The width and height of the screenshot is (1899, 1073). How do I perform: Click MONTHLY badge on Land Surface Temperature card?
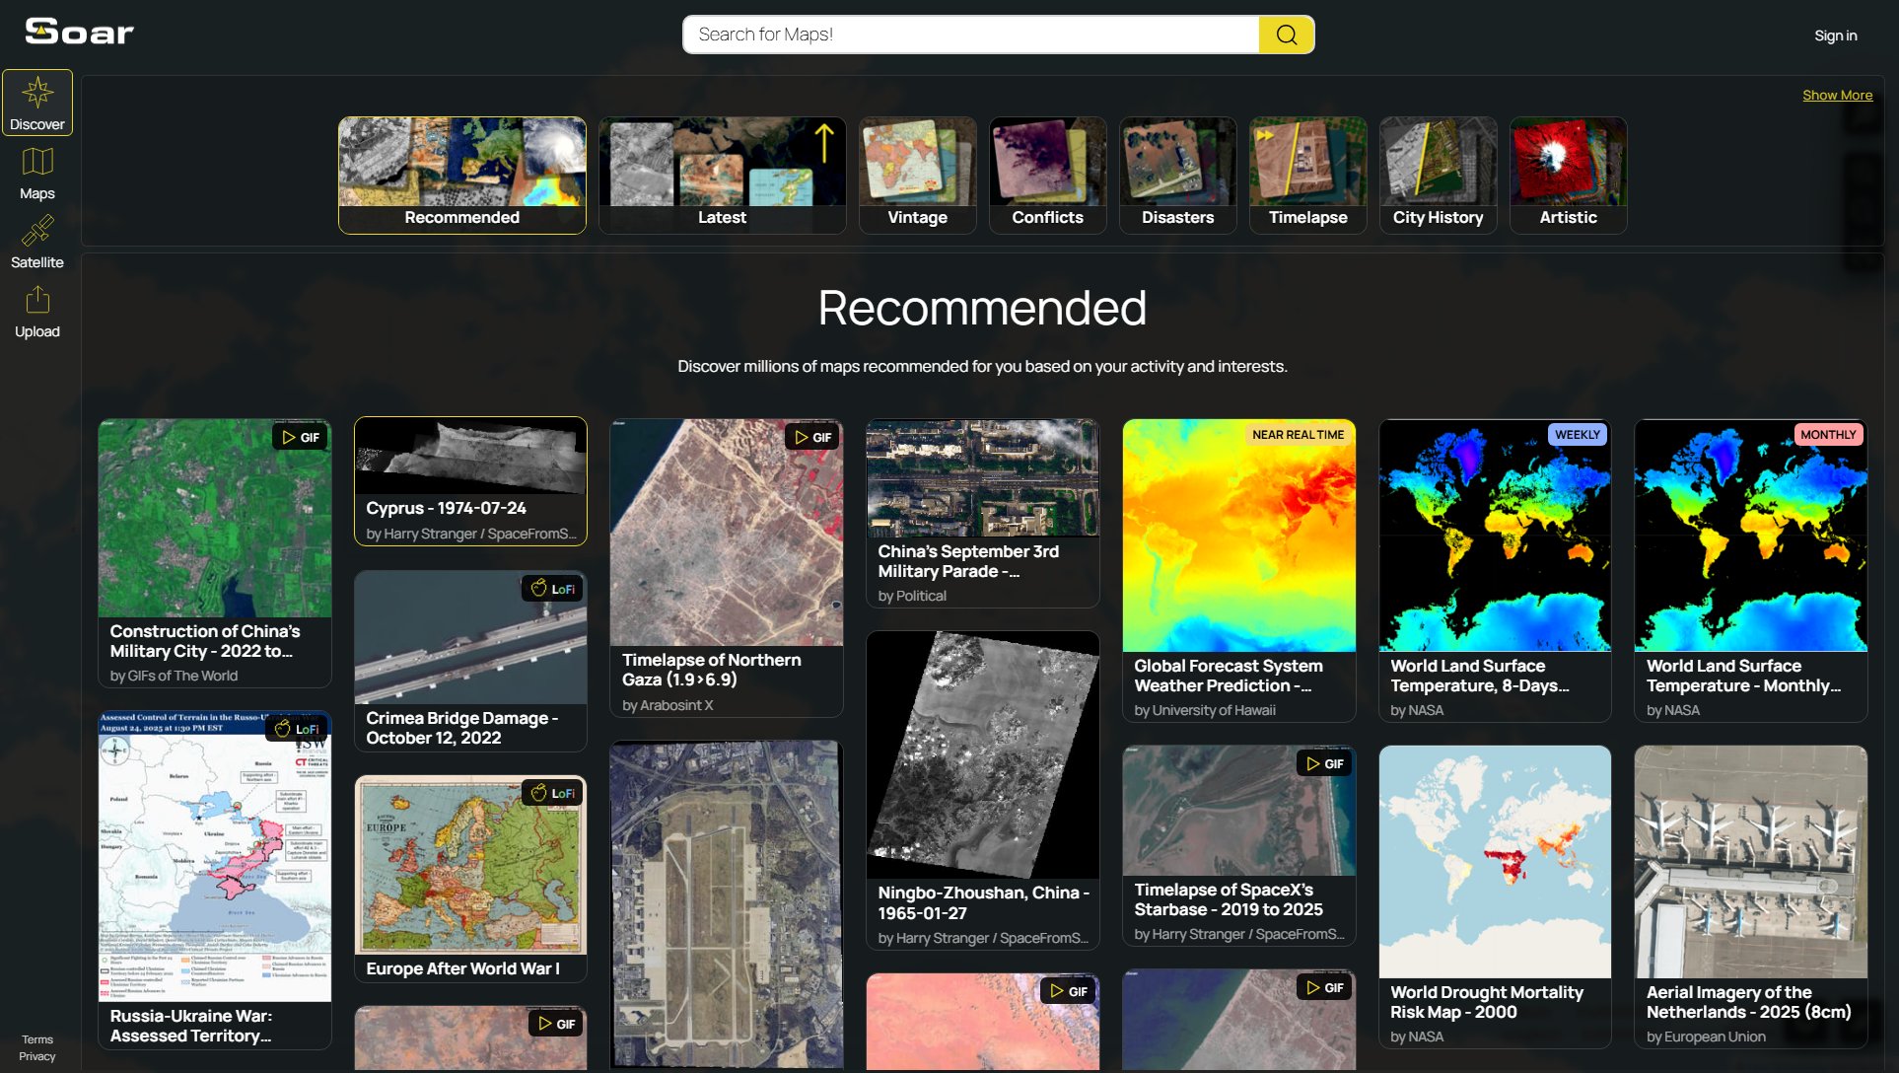click(x=1828, y=435)
